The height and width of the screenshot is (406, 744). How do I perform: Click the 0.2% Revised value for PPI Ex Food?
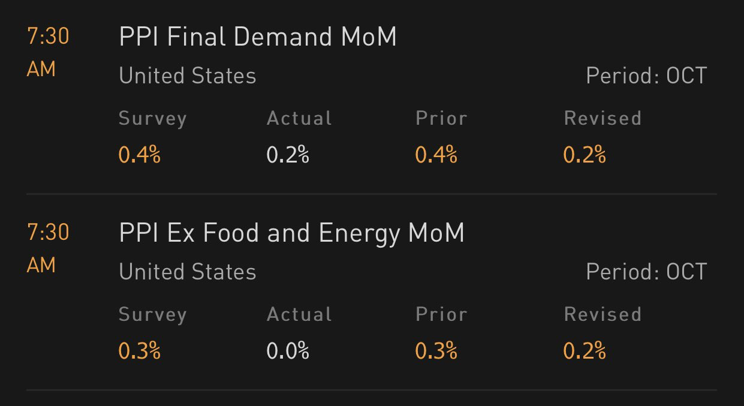(x=585, y=351)
